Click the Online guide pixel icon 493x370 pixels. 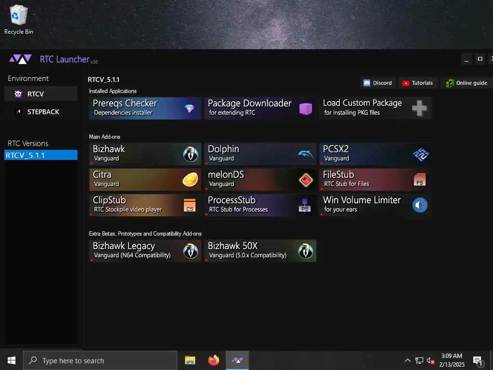click(x=450, y=83)
